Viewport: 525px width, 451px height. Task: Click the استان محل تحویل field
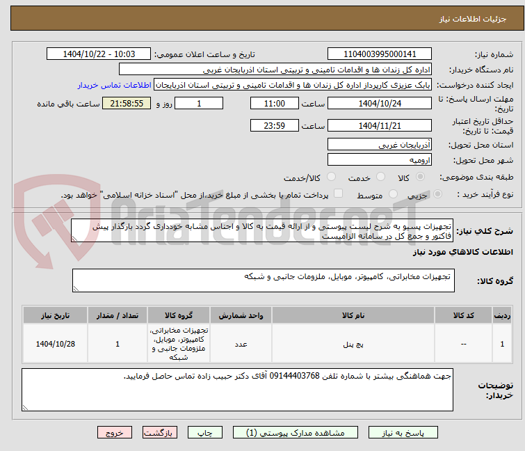coord(380,144)
